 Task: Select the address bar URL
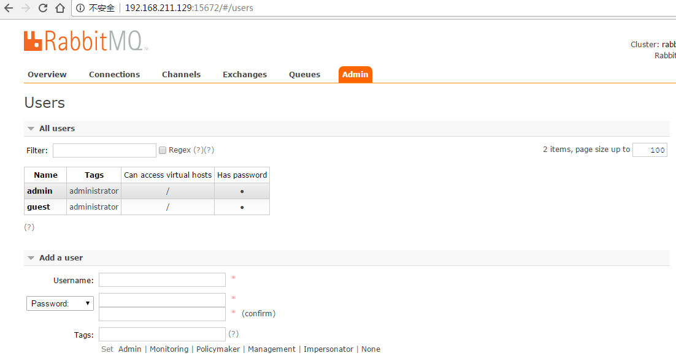click(x=189, y=8)
